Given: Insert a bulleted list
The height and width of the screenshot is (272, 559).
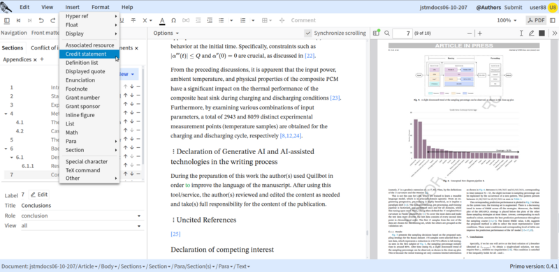Looking at the screenshot, I should click(x=222, y=21).
